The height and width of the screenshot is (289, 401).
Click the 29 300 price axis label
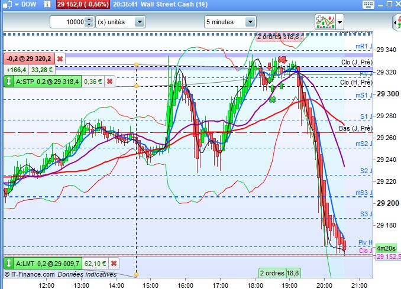point(388,94)
